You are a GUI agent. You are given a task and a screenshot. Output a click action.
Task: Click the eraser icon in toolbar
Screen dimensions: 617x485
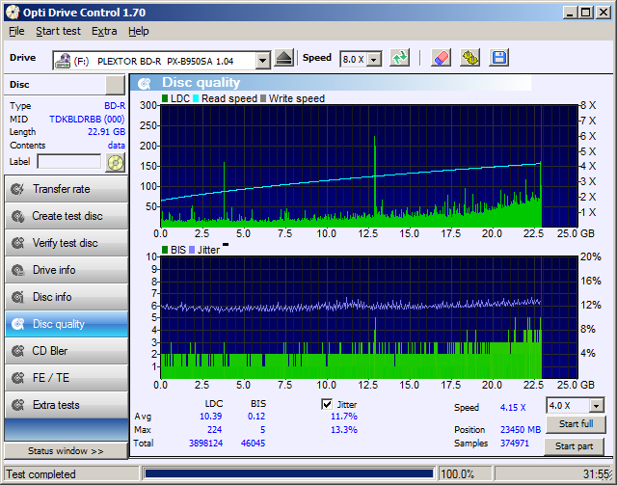pos(441,58)
